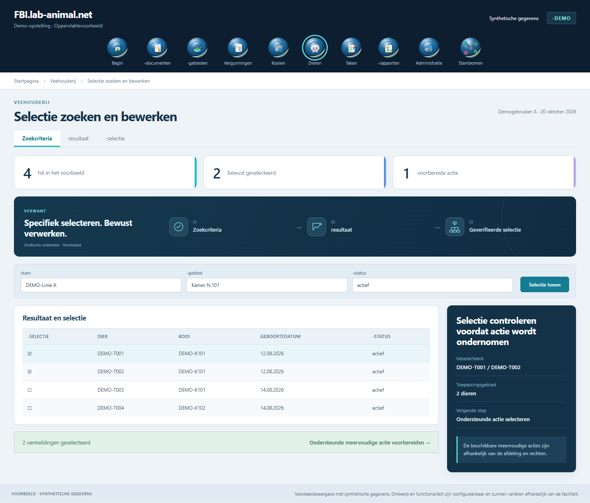Select the highlighted Dieren icon
This screenshot has width=590, height=503.
coord(315,48)
